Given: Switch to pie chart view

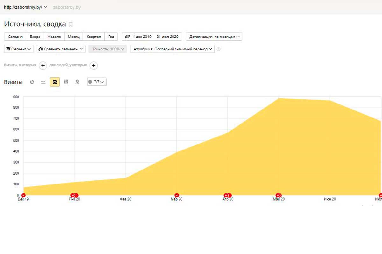Looking at the screenshot, I should [32, 82].
